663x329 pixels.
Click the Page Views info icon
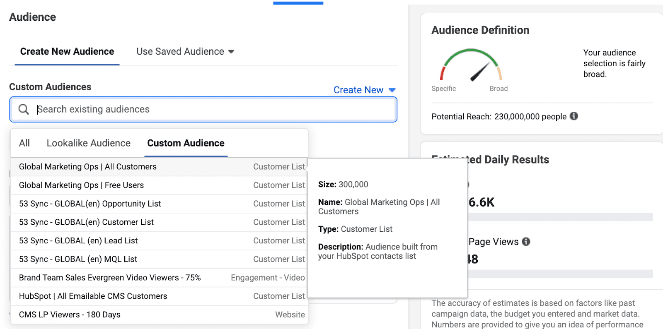[x=526, y=242]
